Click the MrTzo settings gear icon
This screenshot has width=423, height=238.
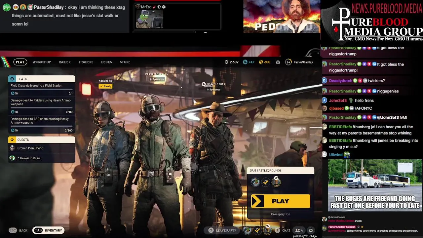pyautogui.click(x=164, y=7)
